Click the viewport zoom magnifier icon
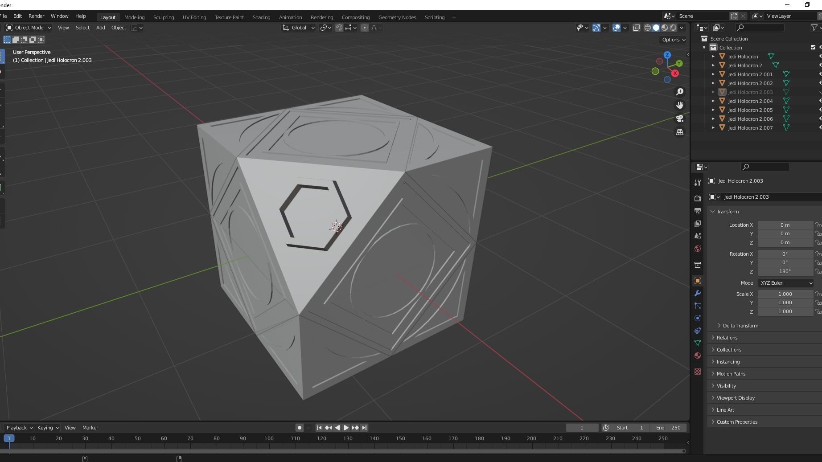The height and width of the screenshot is (462, 822). [x=680, y=92]
